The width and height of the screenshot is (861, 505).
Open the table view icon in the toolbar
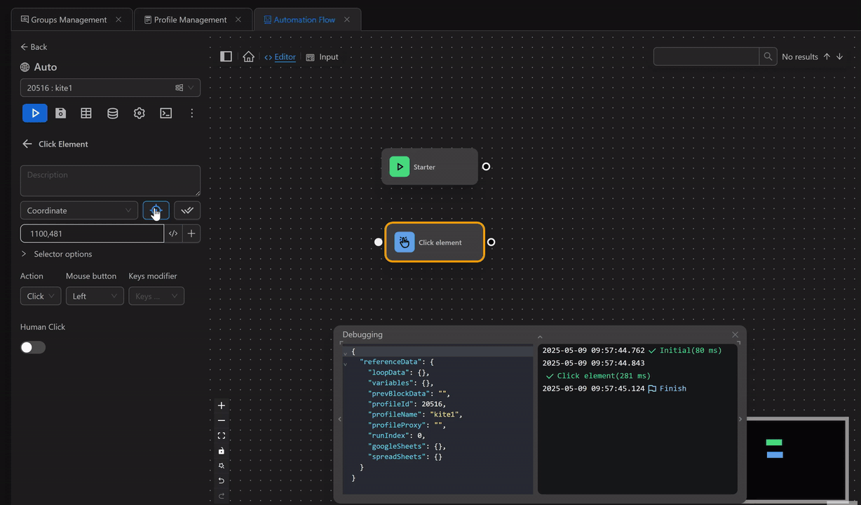pos(86,113)
